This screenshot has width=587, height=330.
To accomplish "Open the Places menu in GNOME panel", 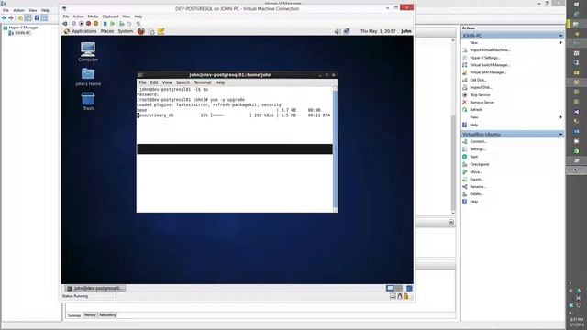I will click(107, 31).
